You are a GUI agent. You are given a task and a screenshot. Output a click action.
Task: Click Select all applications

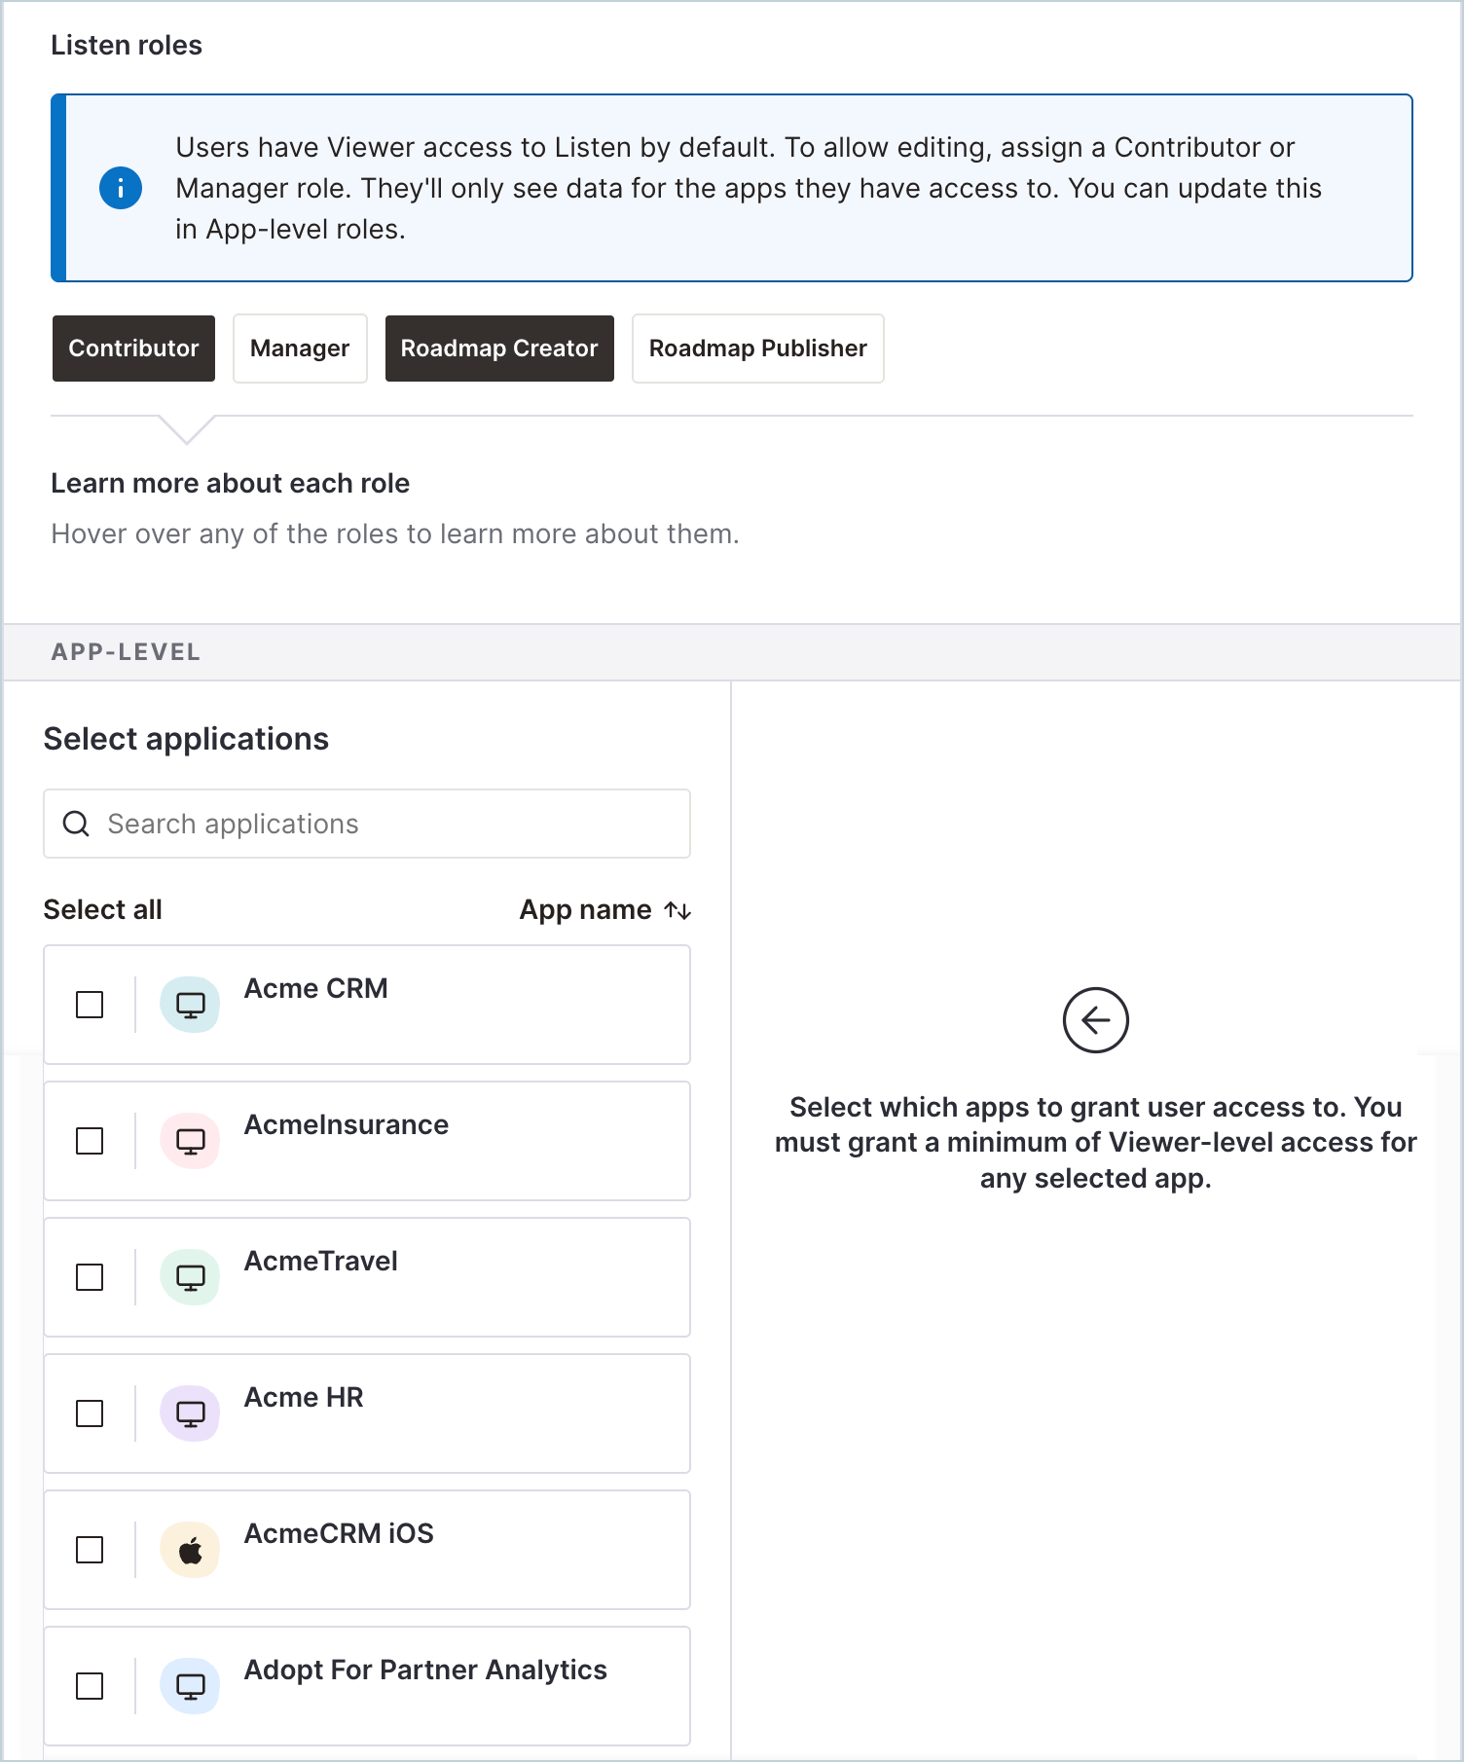[103, 909]
